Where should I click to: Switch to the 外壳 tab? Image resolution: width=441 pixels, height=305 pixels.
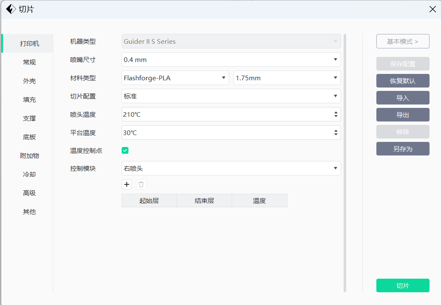[x=29, y=81]
